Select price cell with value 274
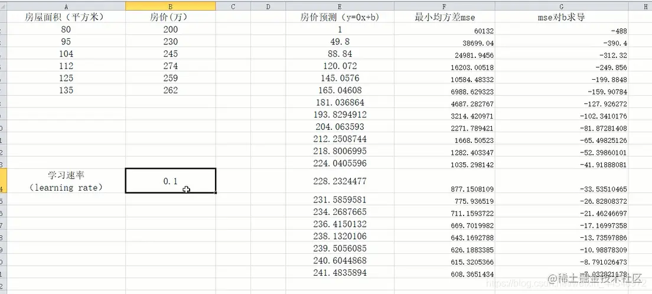 pos(171,66)
